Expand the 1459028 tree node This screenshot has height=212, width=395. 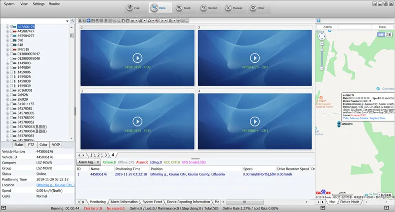(7, 77)
